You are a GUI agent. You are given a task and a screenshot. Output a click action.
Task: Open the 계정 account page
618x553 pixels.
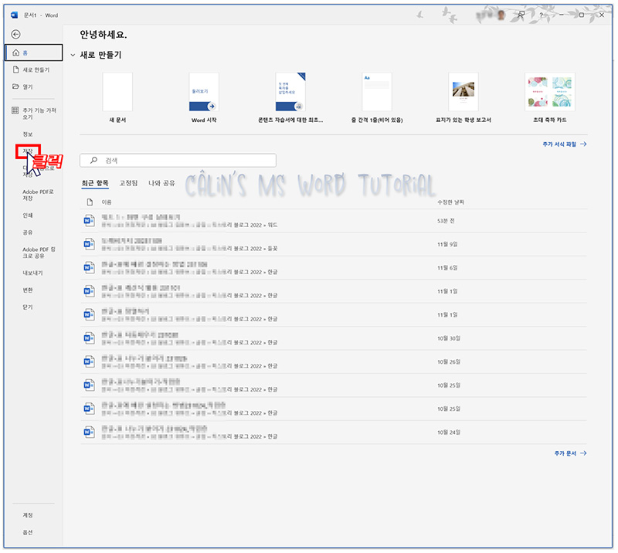click(28, 515)
